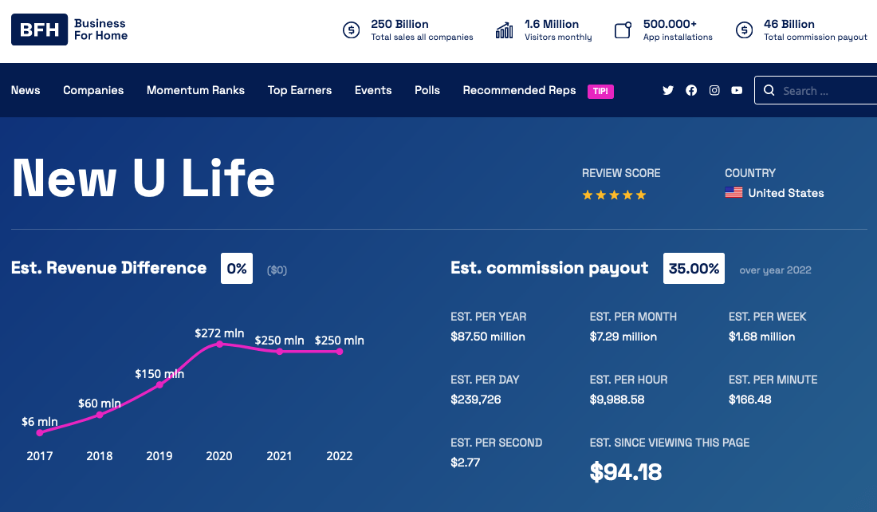Open the Twitter social icon
Image resolution: width=877 pixels, height=512 pixels.
tap(668, 90)
